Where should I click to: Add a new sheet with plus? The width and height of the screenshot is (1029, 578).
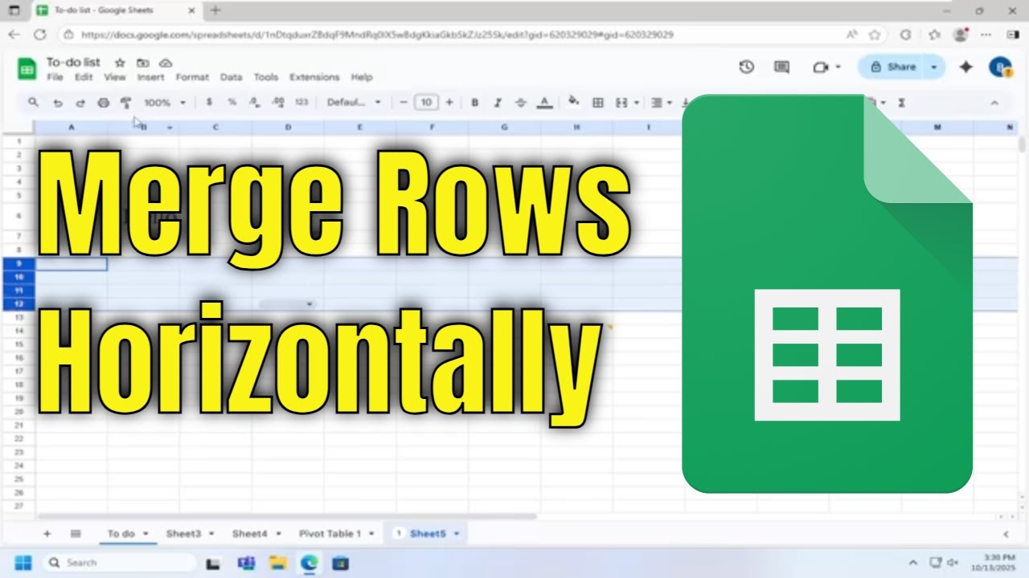coord(47,534)
